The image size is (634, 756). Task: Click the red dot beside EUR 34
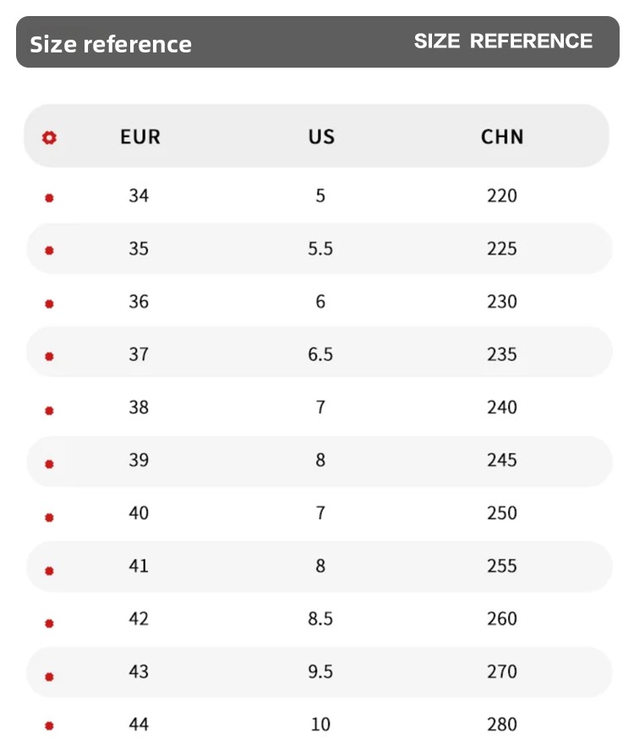(49, 198)
